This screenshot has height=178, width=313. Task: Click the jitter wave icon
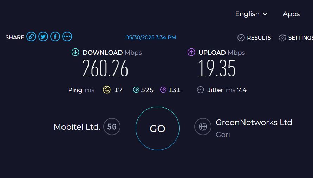[x=201, y=90]
